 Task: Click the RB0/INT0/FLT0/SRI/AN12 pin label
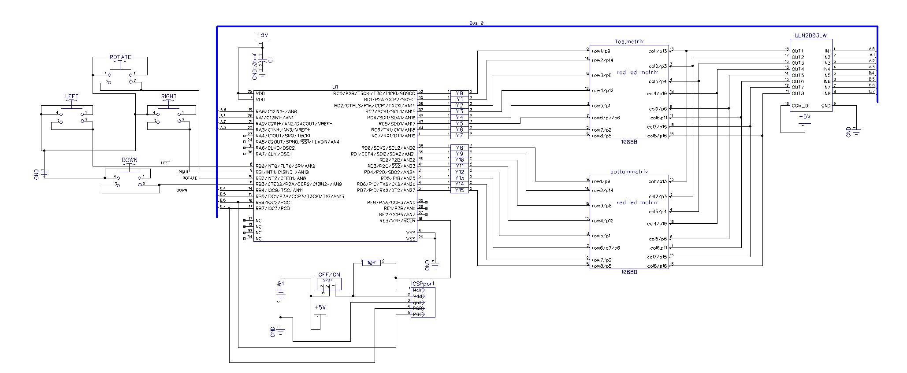[x=285, y=166]
